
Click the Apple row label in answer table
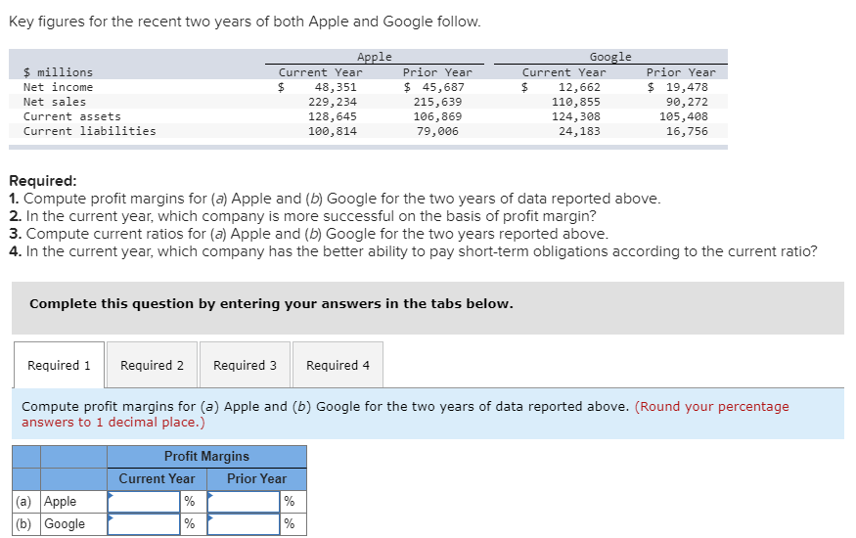(60, 502)
